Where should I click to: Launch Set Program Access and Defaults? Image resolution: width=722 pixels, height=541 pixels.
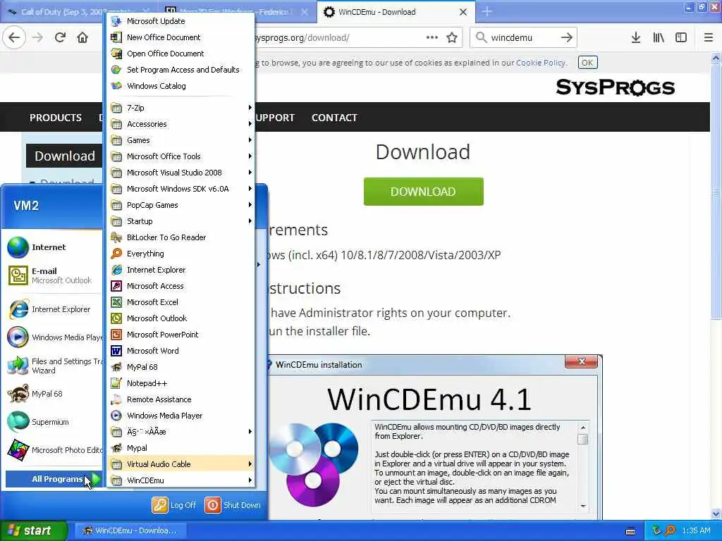180,70
